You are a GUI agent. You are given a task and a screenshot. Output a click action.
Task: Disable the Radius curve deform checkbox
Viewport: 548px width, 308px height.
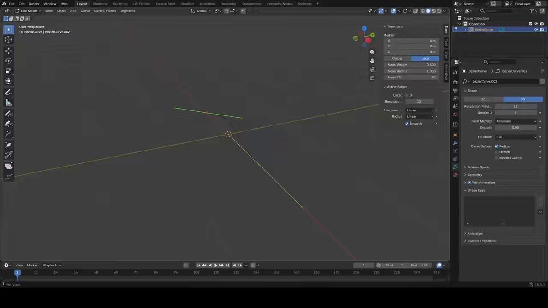click(x=496, y=146)
